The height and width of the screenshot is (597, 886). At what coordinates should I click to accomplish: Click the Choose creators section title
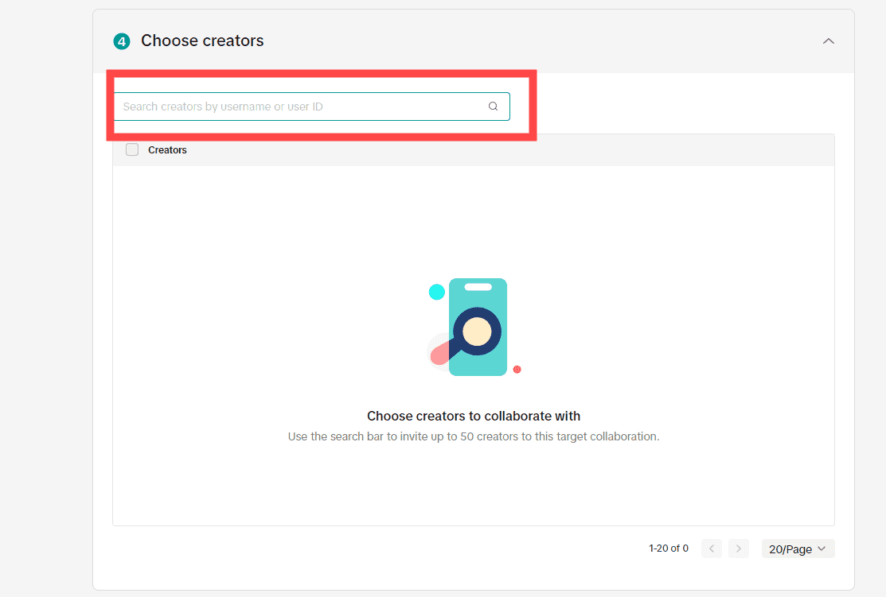click(x=202, y=41)
